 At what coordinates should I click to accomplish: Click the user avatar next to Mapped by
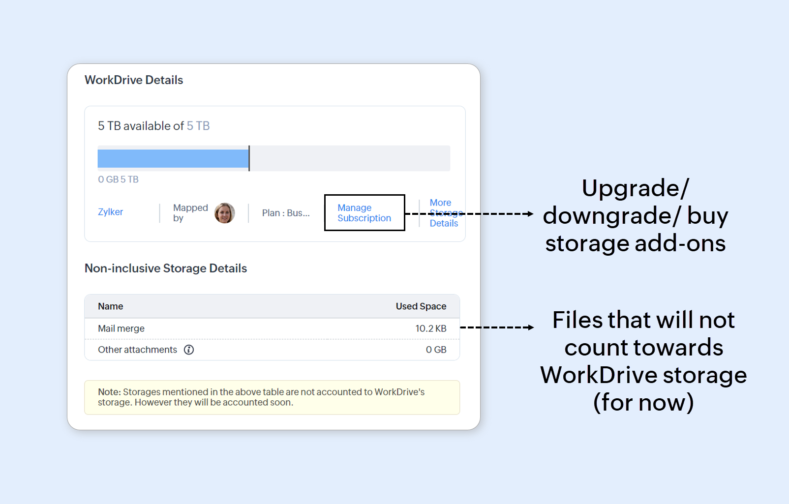(x=225, y=213)
